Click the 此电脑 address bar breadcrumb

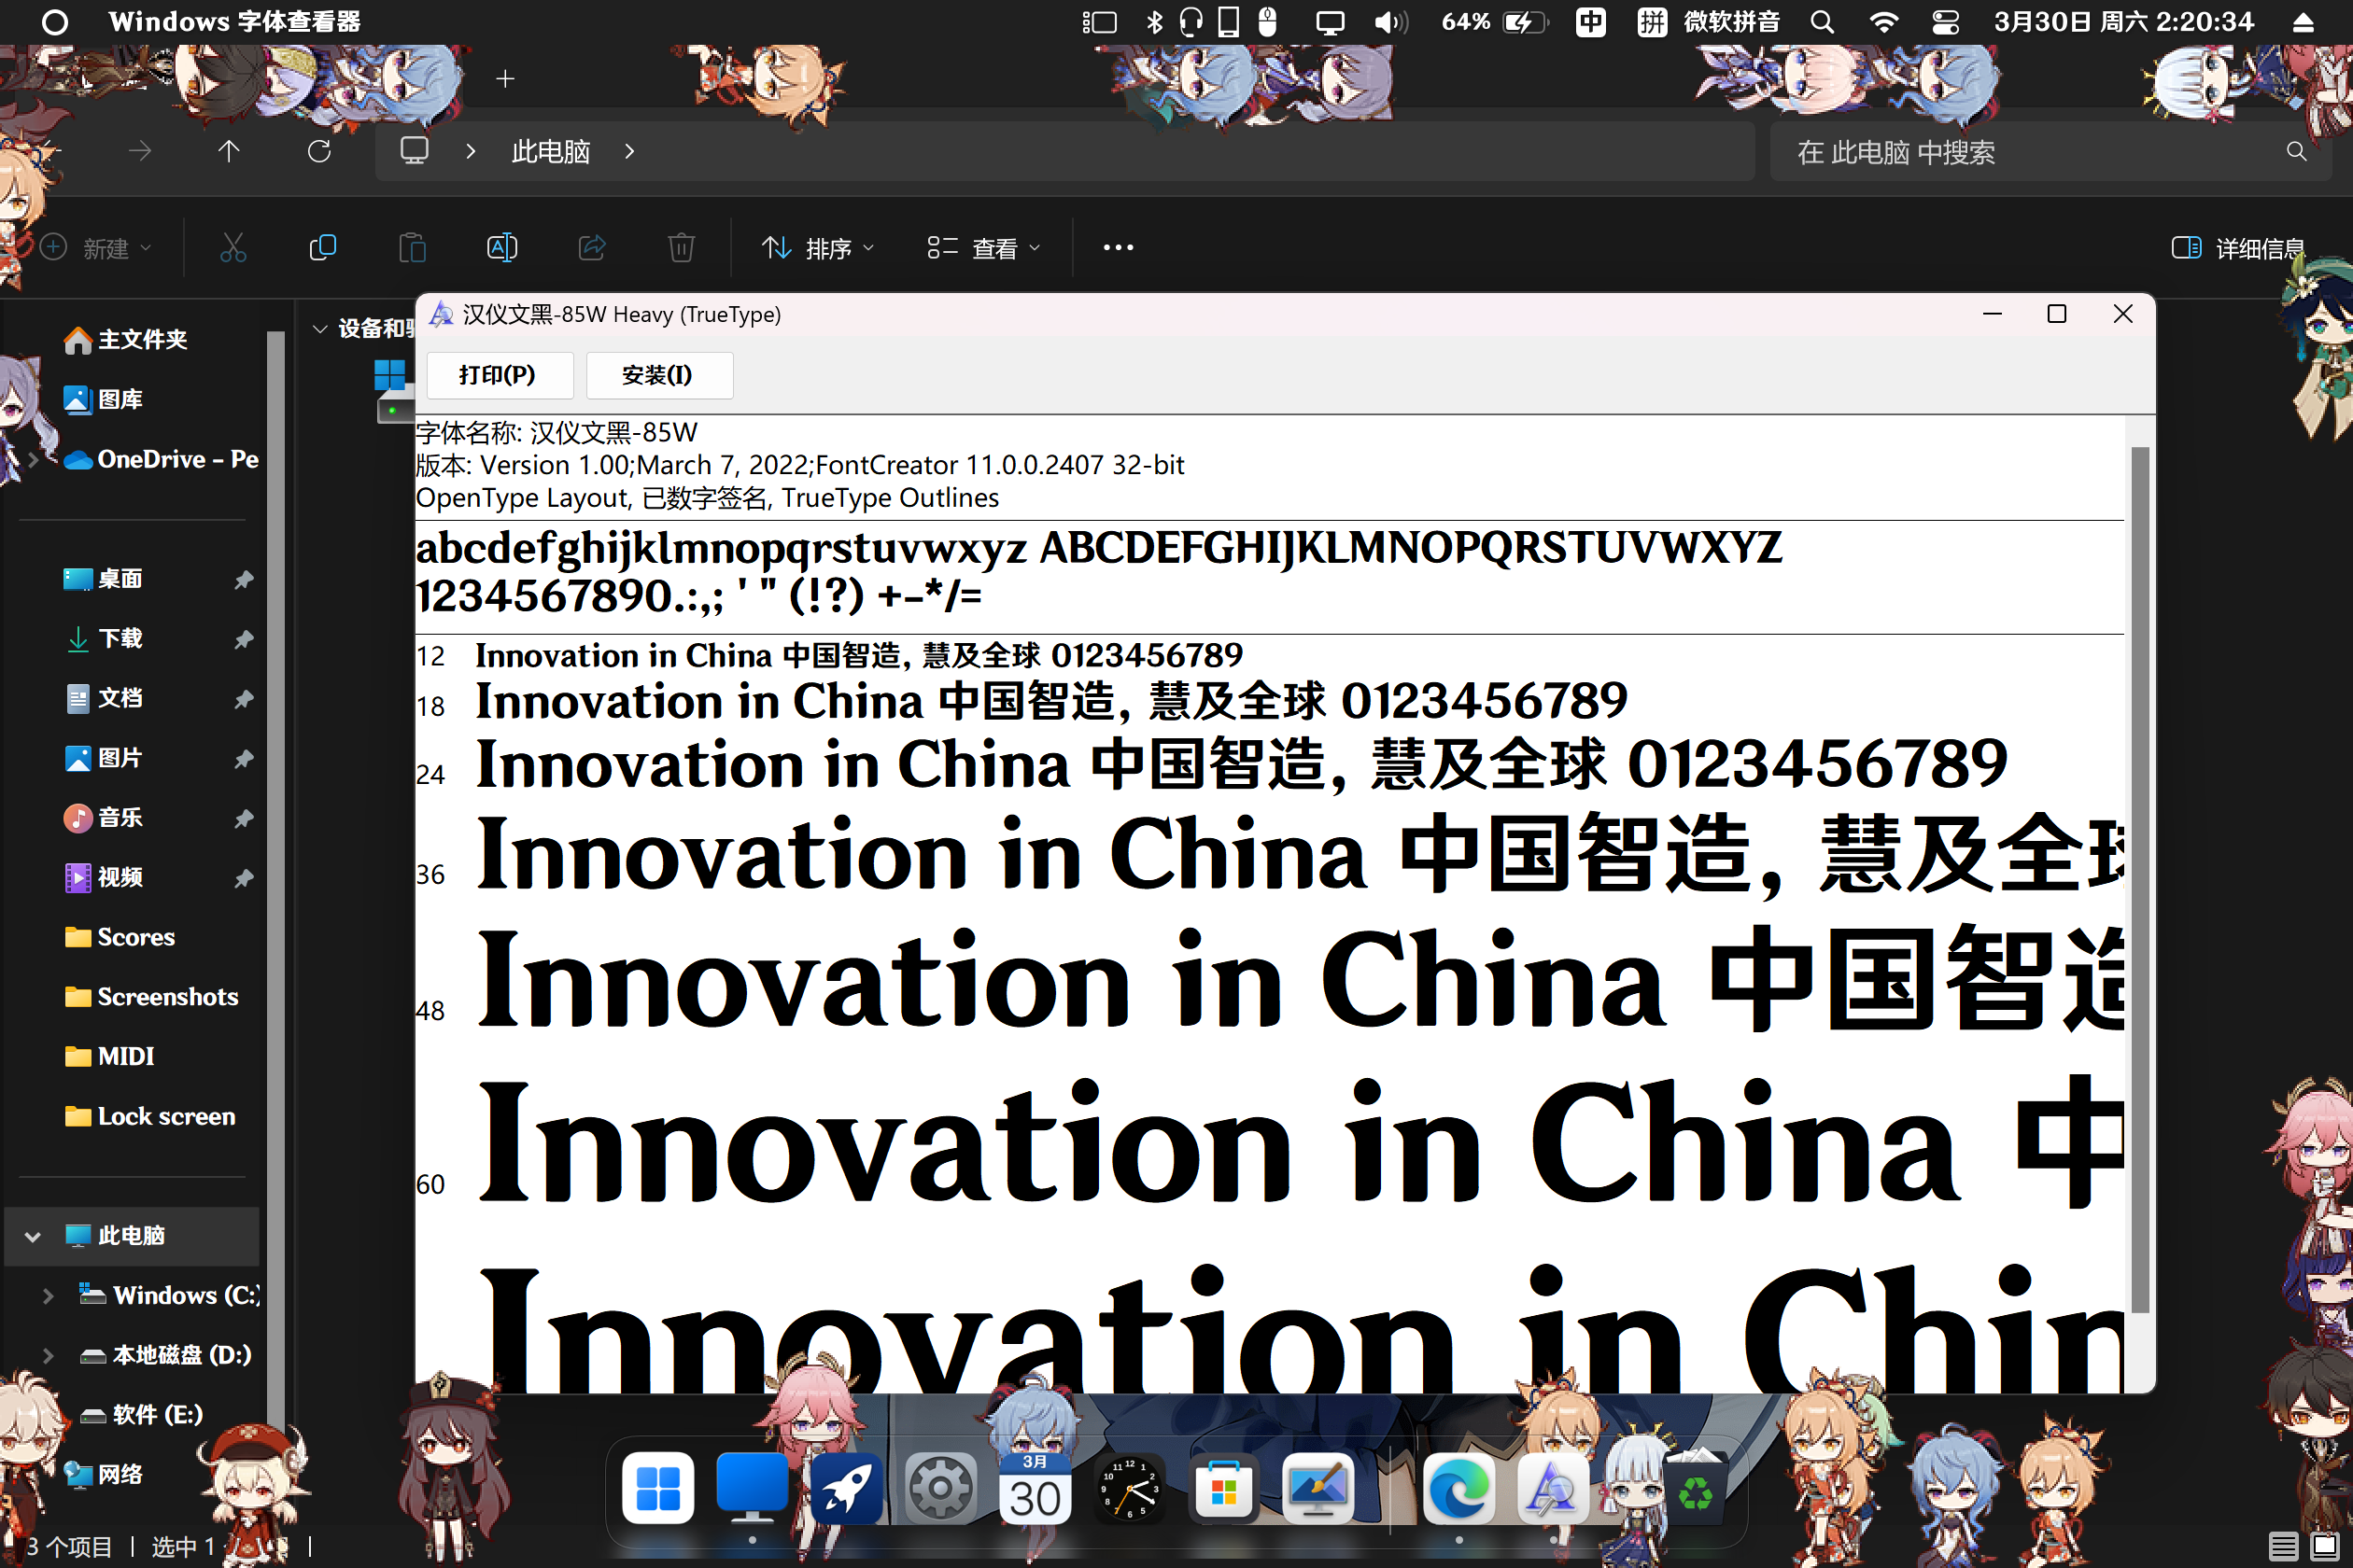(550, 152)
